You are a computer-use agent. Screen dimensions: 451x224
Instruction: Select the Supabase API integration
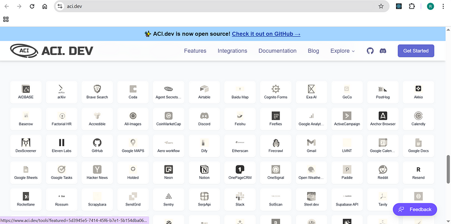[x=347, y=200]
